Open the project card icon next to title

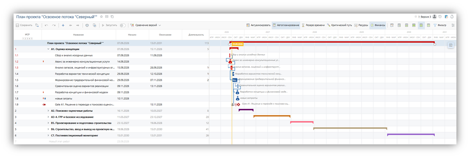click(107, 17)
